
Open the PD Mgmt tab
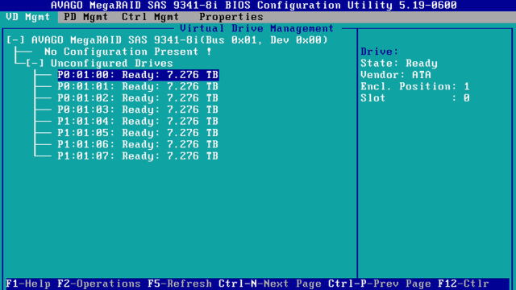85,17
